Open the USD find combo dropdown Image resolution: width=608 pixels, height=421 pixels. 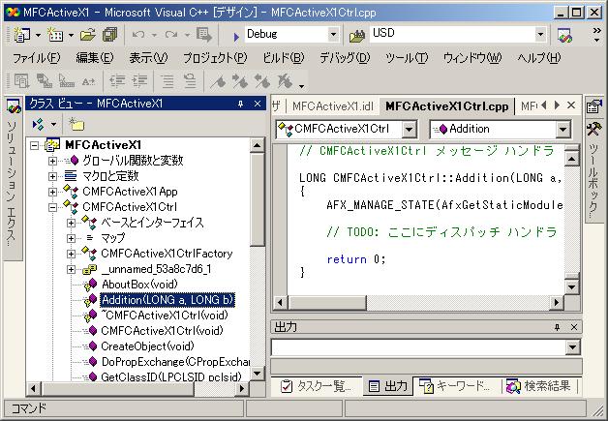(540, 35)
